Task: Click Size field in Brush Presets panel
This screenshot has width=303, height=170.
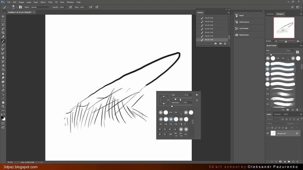Action: [290, 51]
